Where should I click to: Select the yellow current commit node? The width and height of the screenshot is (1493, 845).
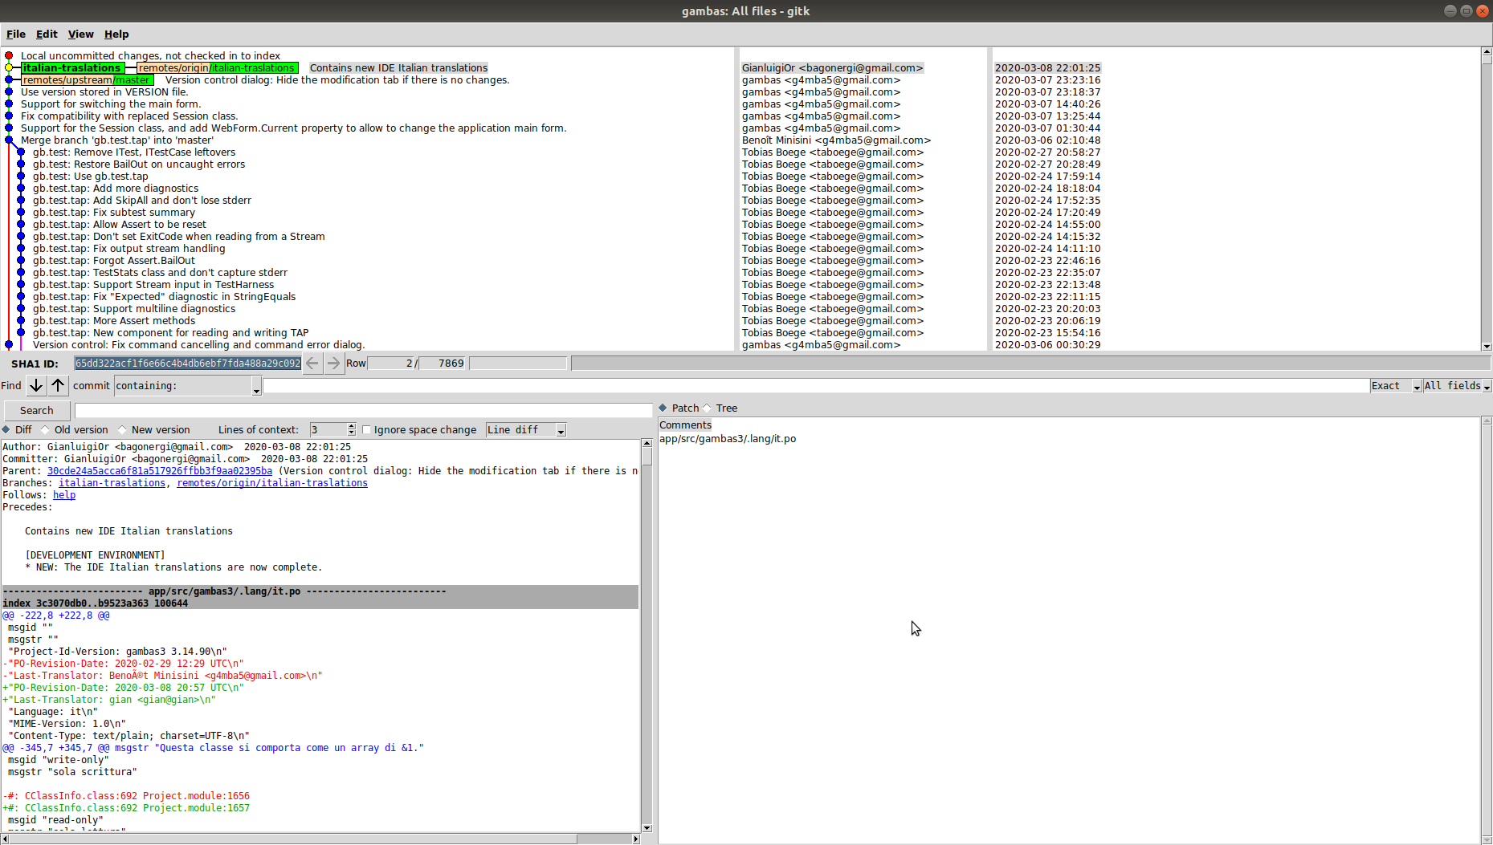click(9, 68)
